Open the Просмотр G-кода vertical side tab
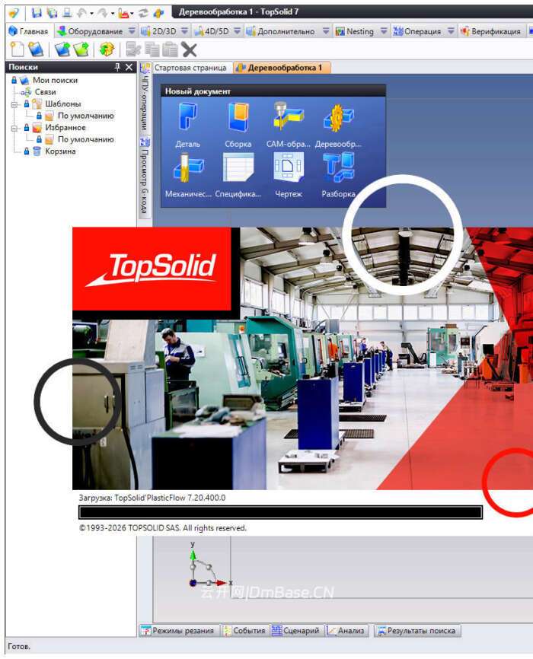The width and height of the screenshot is (533, 659). (145, 177)
